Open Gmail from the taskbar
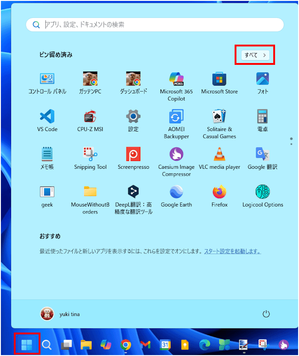The image size is (299, 356). click(x=145, y=345)
